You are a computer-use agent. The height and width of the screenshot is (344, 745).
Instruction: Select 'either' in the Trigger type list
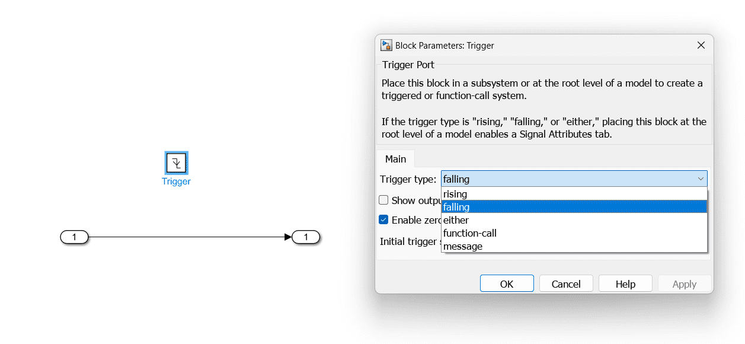coord(456,220)
